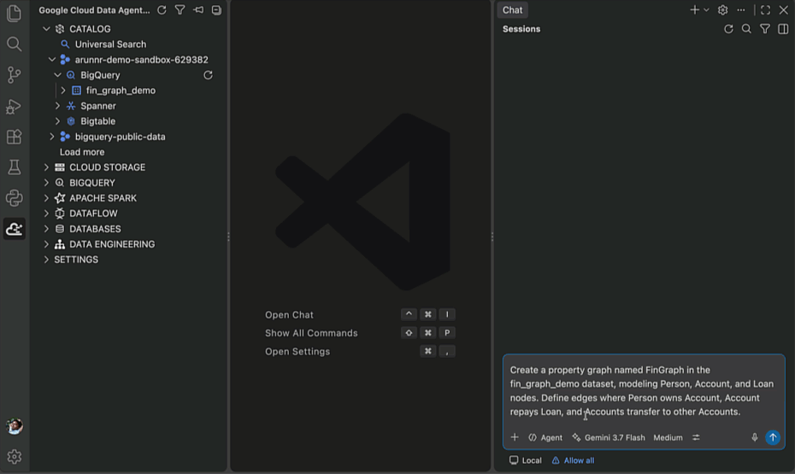Refresh the Sessions list
795x474 pixels.
[728, 29]
